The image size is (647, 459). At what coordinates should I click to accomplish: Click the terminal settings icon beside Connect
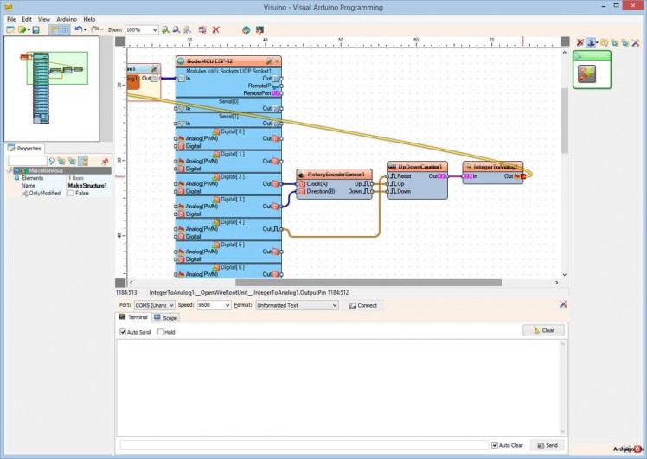(563, 304)
